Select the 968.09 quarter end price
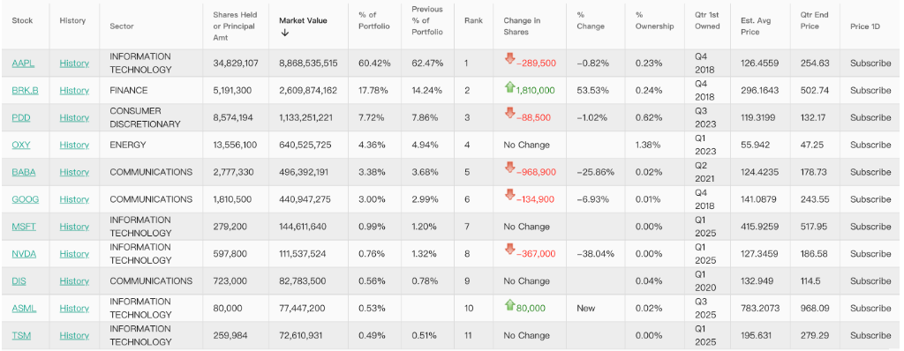Image resolution: width=904 pixels, height=351 pixels. tap(815, 309)
